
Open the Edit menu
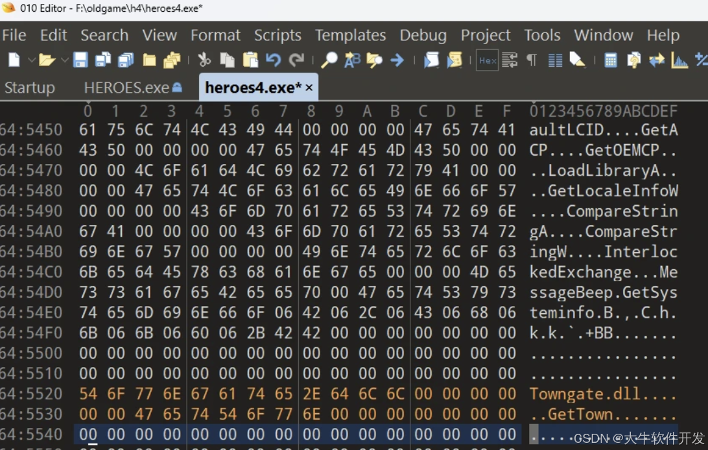click(x=54, y=35)
